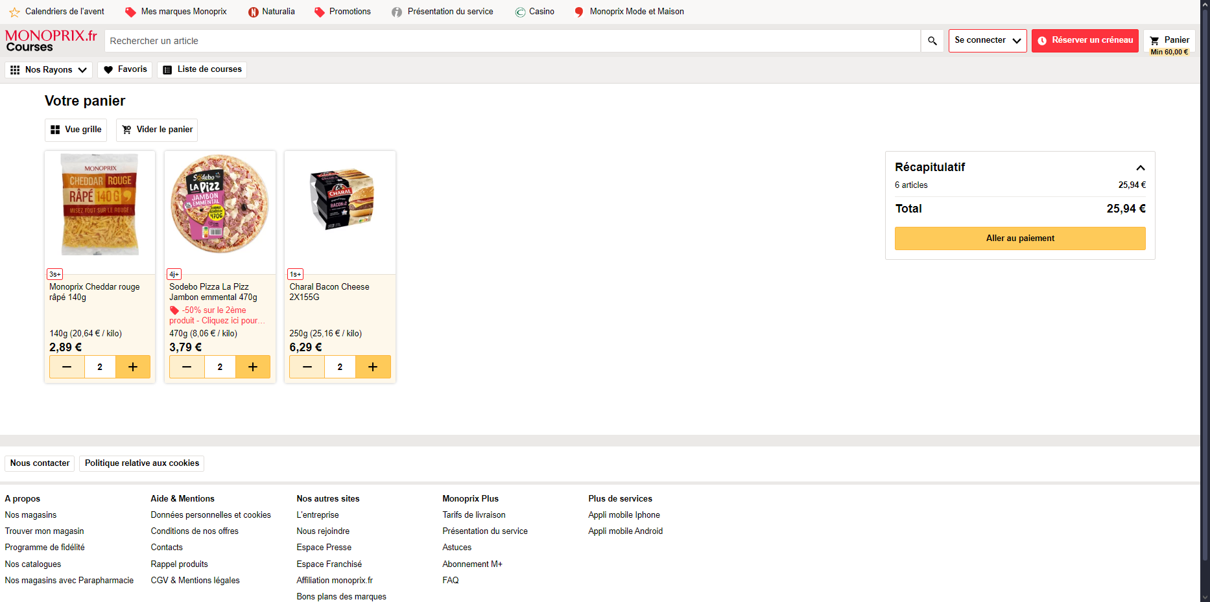Click the Monoprix.fr Courses logo
1210x602 pixels.
coord(51,41)
